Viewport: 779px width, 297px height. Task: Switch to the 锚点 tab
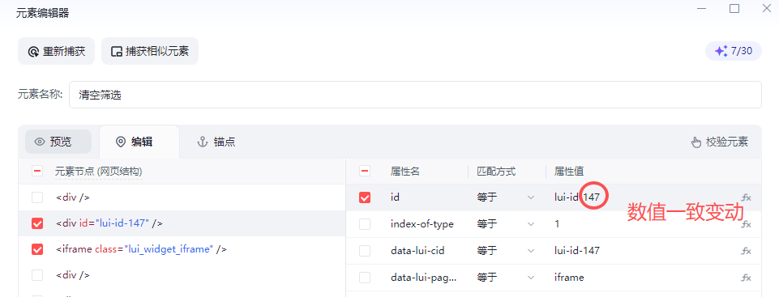click(x=216, y=142)
